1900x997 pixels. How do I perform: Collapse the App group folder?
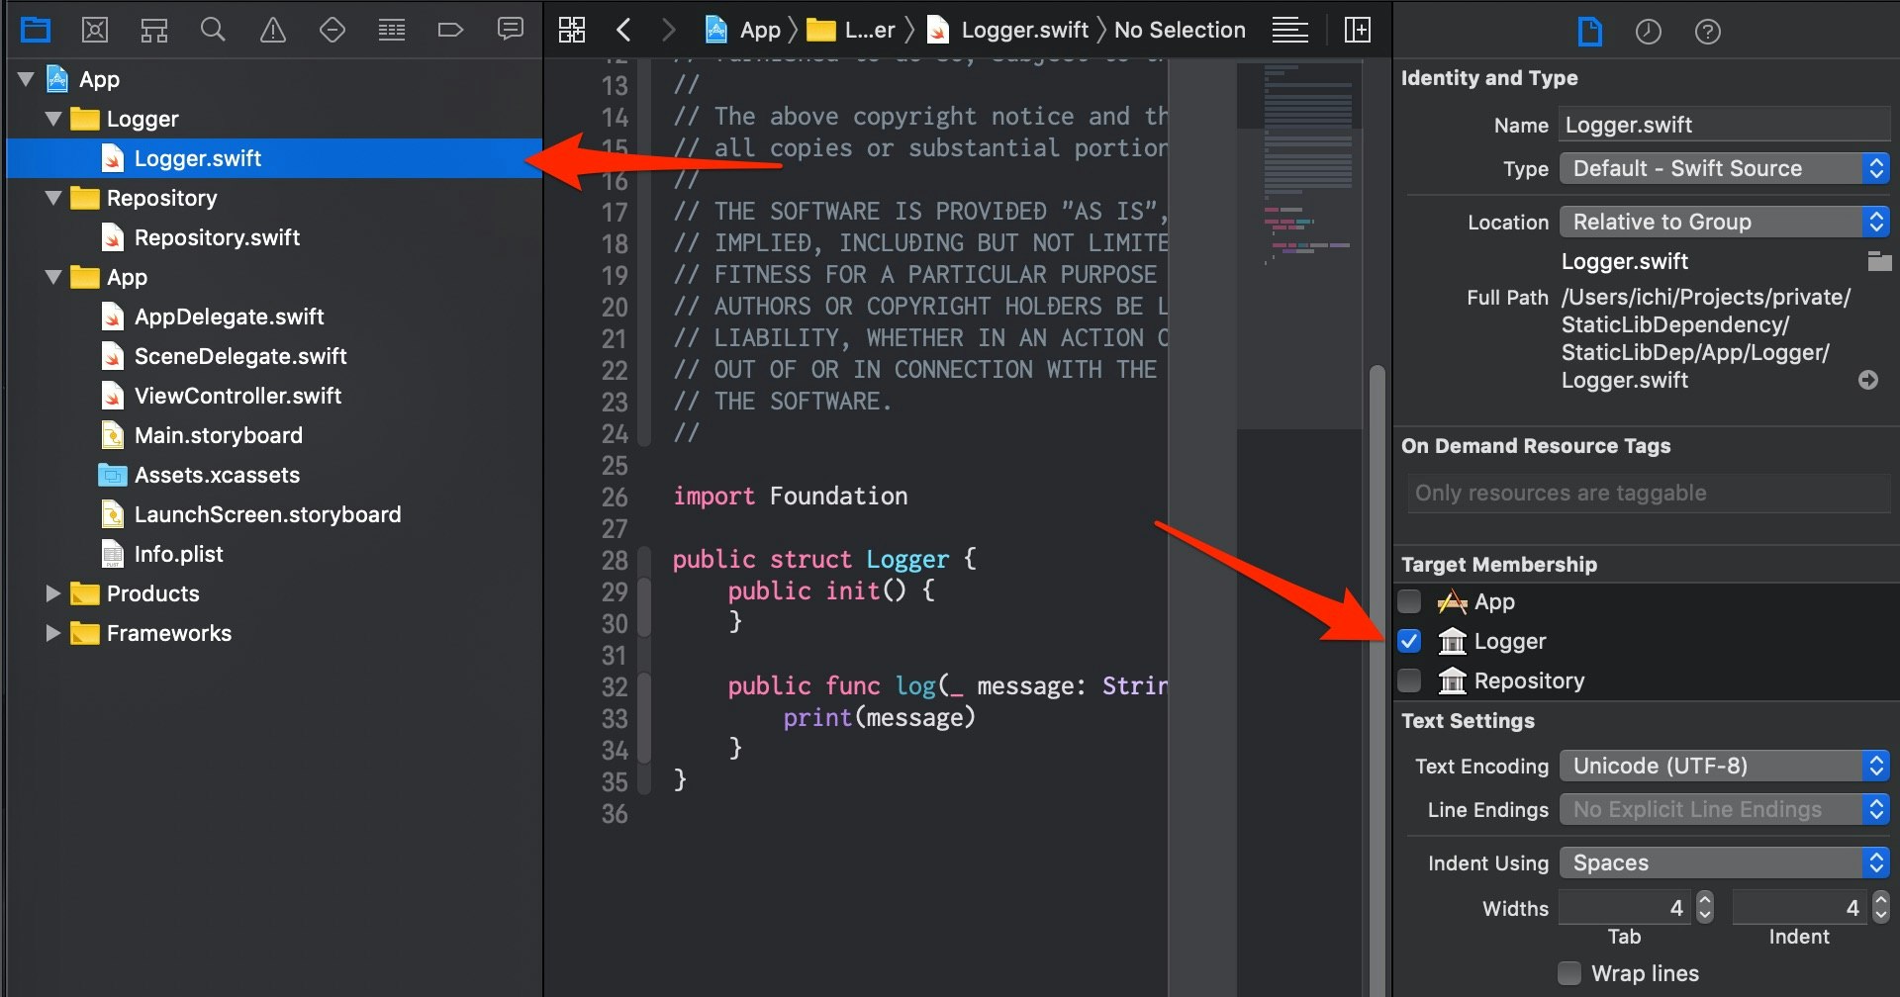pos(53,277)
